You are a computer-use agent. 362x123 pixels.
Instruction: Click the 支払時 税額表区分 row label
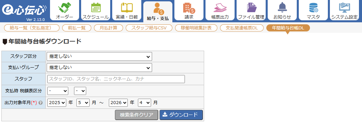tap(24, 91)
